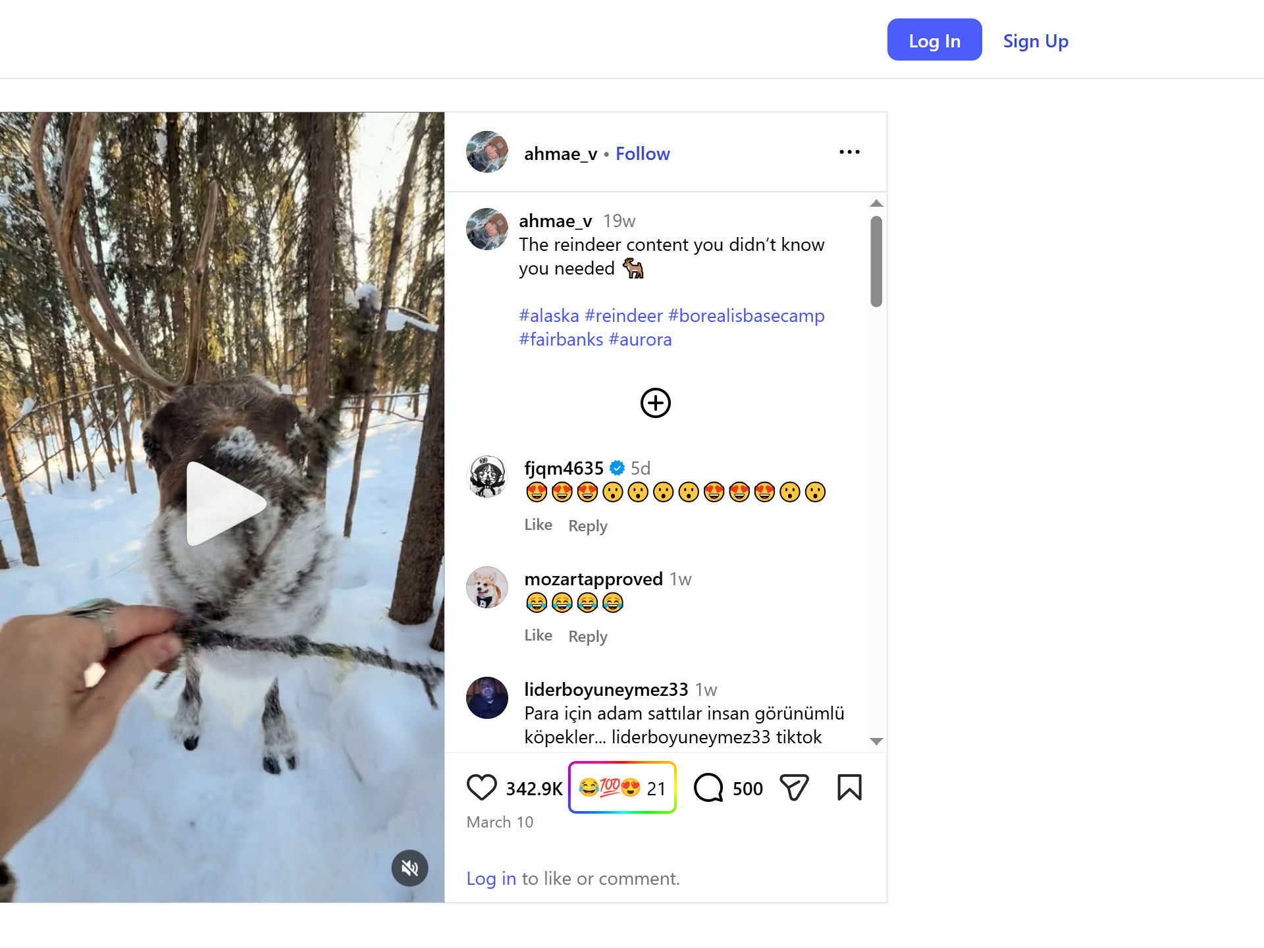Open the three-dot more options menu
The height and width of the screenshot is (948, 1264).
pos(849,152)
